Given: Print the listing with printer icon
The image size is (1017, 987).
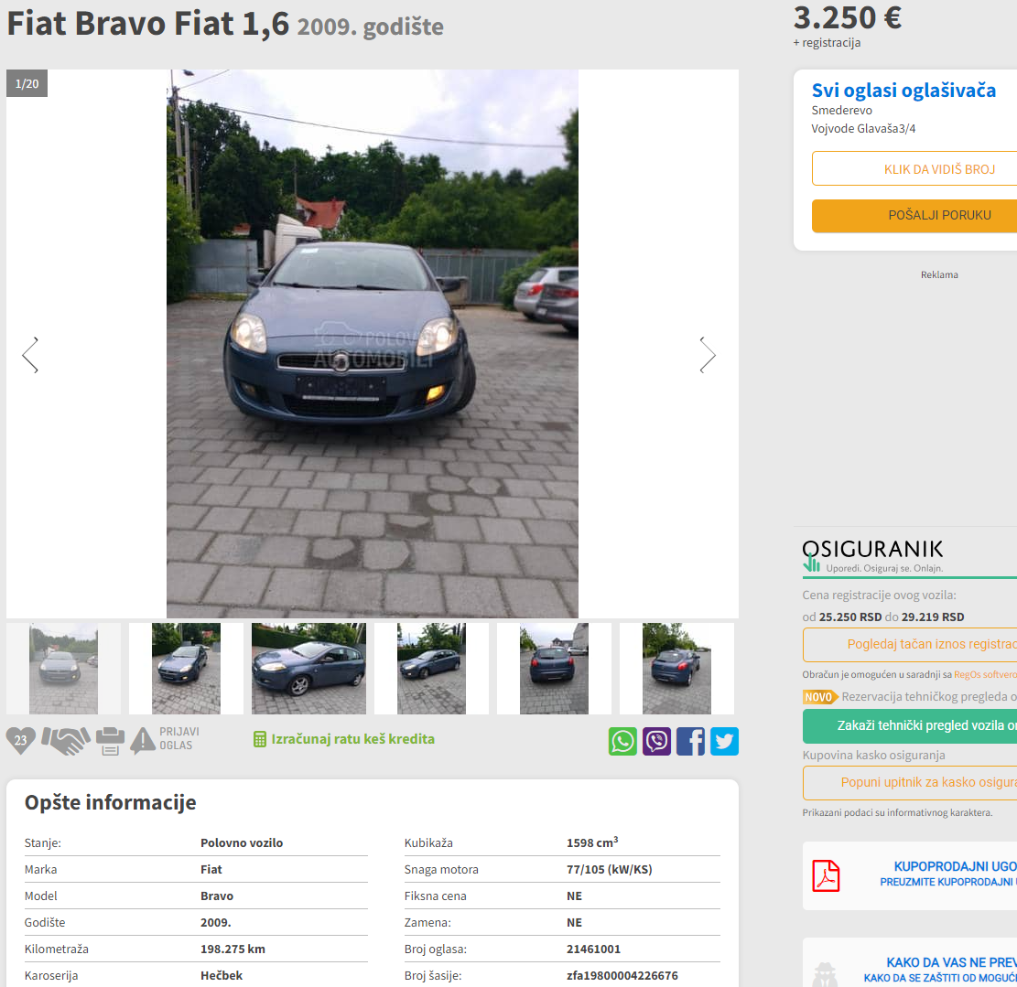Looking at the screenshot, I should 110,741.
